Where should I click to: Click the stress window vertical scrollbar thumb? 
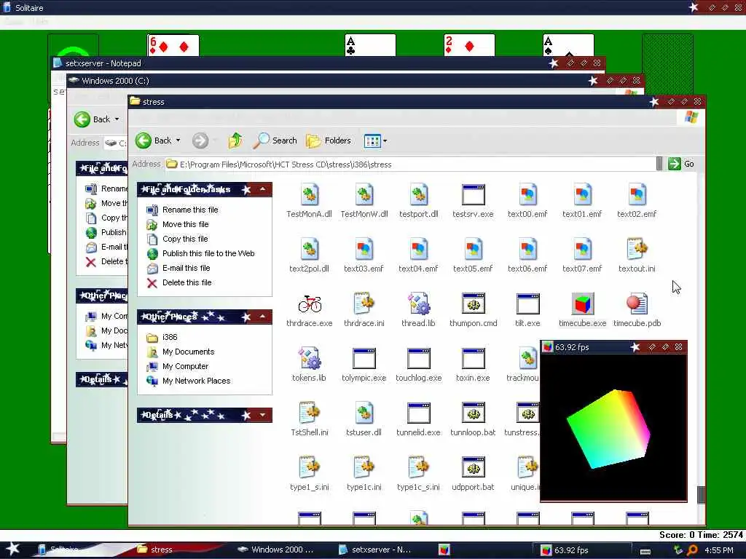(x=701, y=494)
